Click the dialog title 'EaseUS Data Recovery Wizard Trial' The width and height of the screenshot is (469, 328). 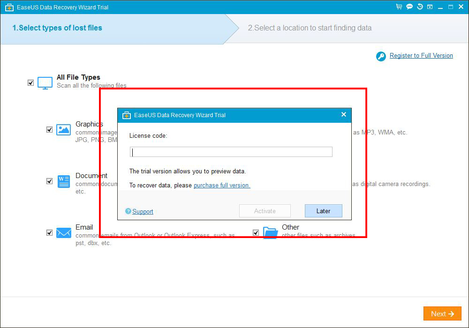pos(180,115)
